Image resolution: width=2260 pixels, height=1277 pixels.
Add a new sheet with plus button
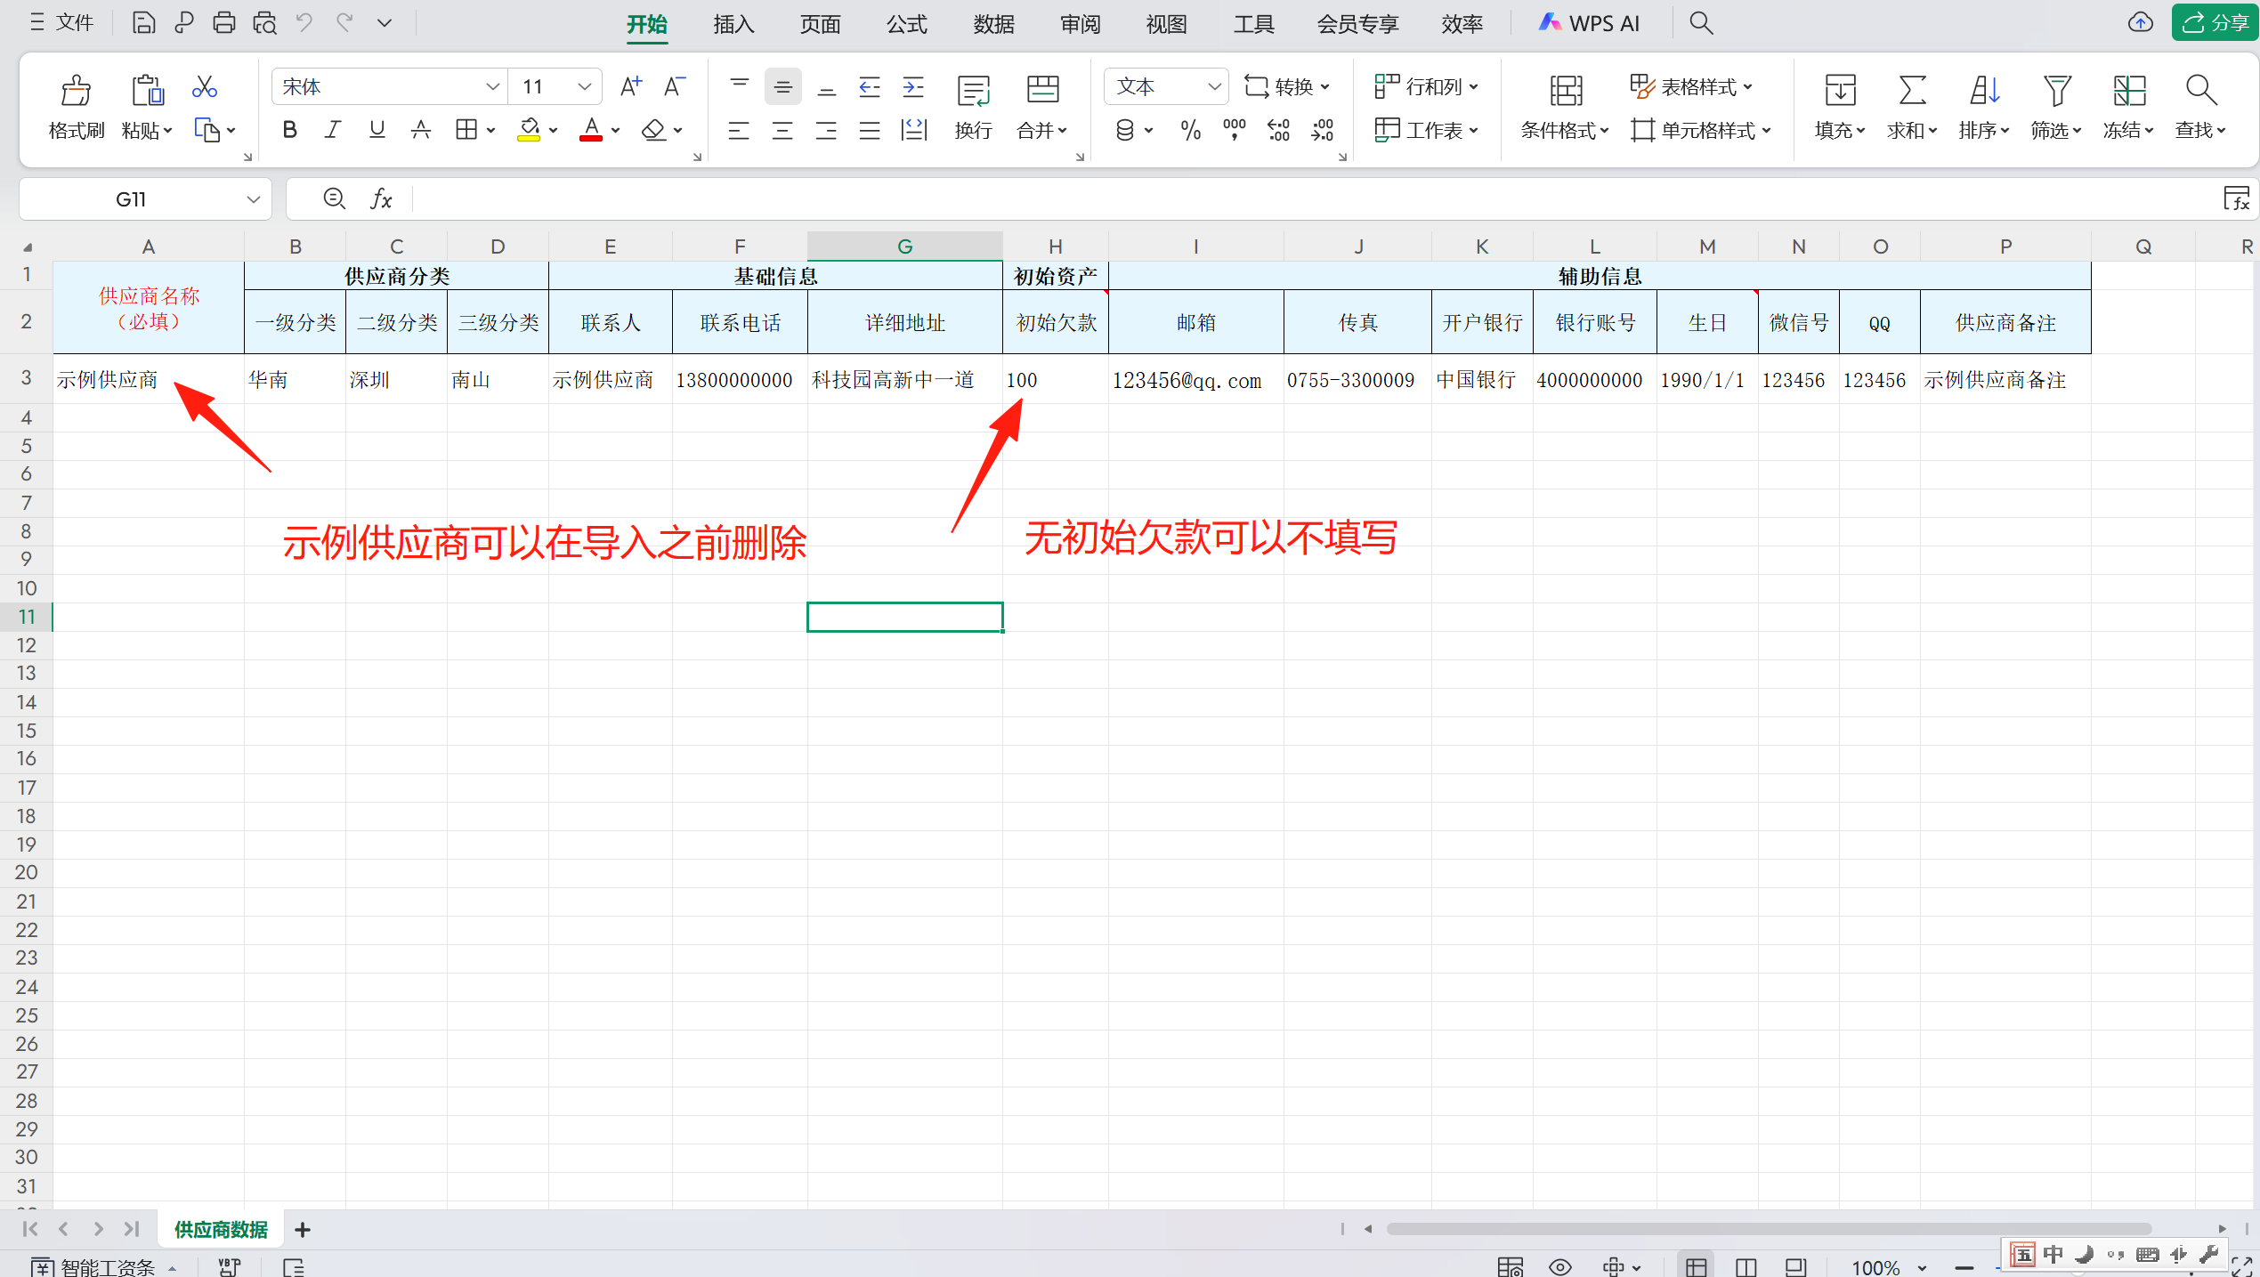(x=303, y=1230)
